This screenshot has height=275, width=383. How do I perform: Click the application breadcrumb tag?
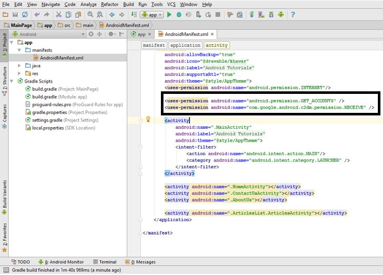185,45
